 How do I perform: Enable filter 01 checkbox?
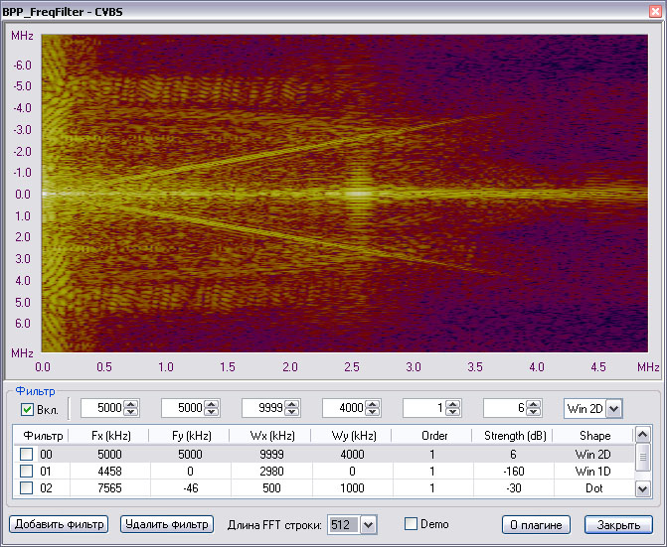(x=27, y=471)
